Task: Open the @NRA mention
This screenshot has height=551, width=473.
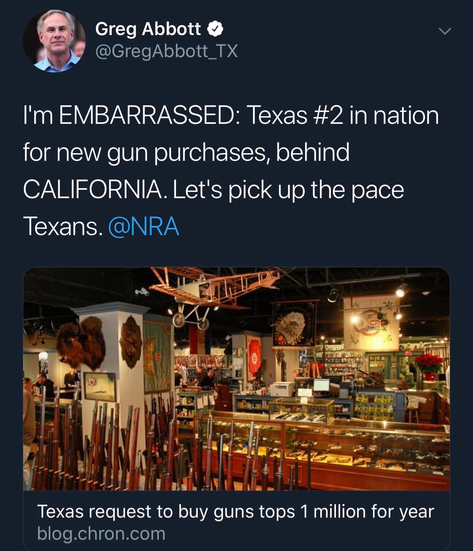Action: tap(144, 226)
